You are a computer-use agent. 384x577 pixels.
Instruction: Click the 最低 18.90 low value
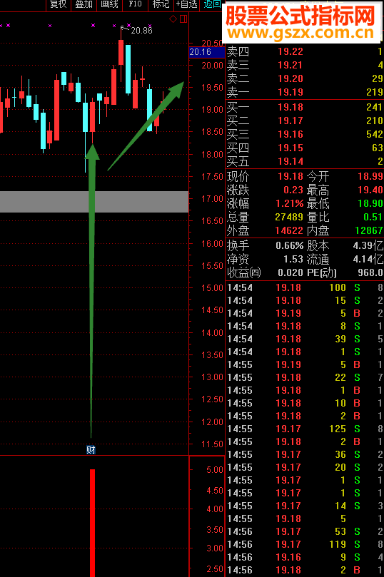click(370, 203)
